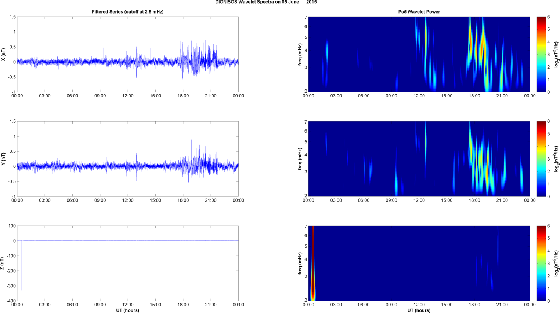Click the "3" value on the middle colorbar
Viewport: 560px width, 313px height.
[x=548, y=159]
